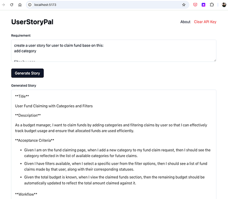The height and width of the screenshot is (199, 228).
Task: Click the localhost:5173 address bar
Action: [108, 5]
